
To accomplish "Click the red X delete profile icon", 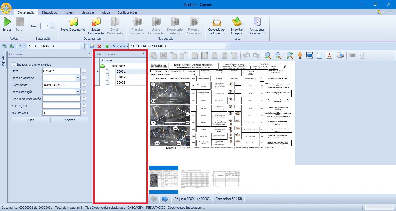I will coord(99,46).
